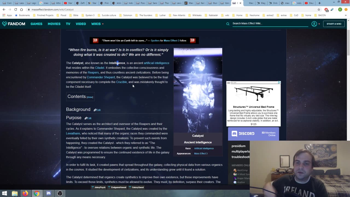This screenshot has height=197, width=350.
Task: Bookmark this page with the star icon
Action: click(319, 9)
